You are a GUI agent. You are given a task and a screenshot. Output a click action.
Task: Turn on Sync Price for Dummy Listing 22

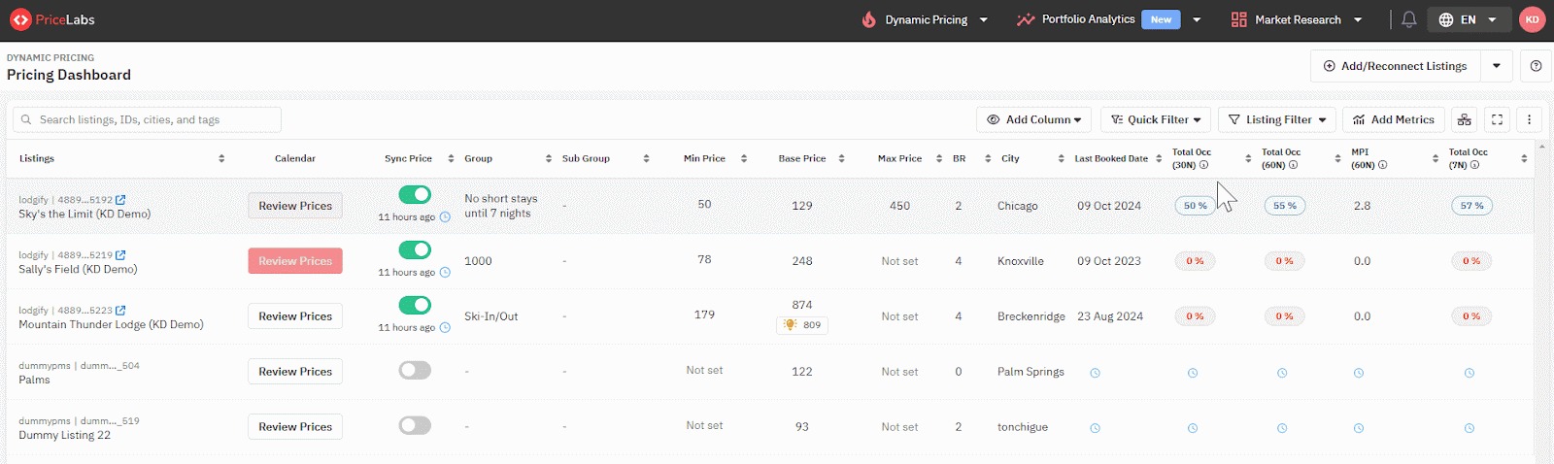coord(415,426)
